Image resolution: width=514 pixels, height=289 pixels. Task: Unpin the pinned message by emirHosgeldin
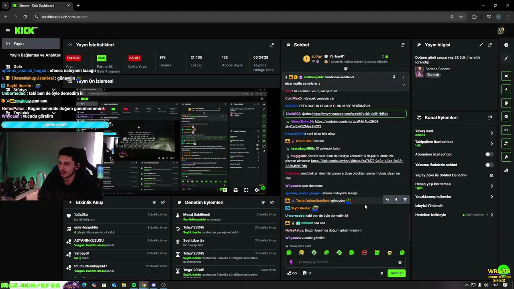[394, 77]
